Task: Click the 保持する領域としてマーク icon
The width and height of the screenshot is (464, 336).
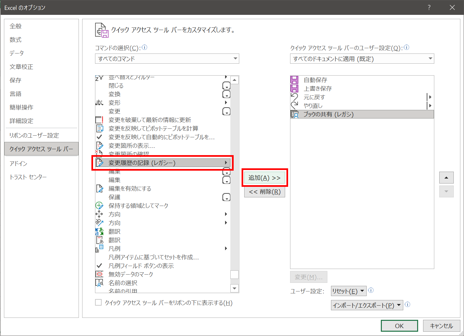Action: pos(99,206)
